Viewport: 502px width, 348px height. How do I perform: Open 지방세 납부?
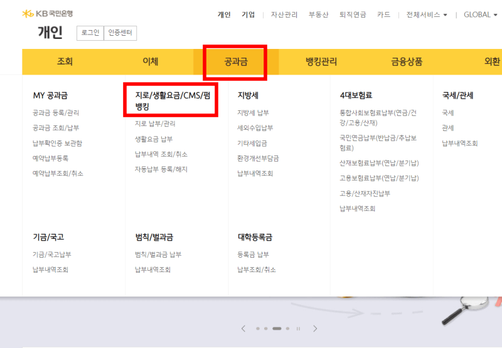point(253,113)
